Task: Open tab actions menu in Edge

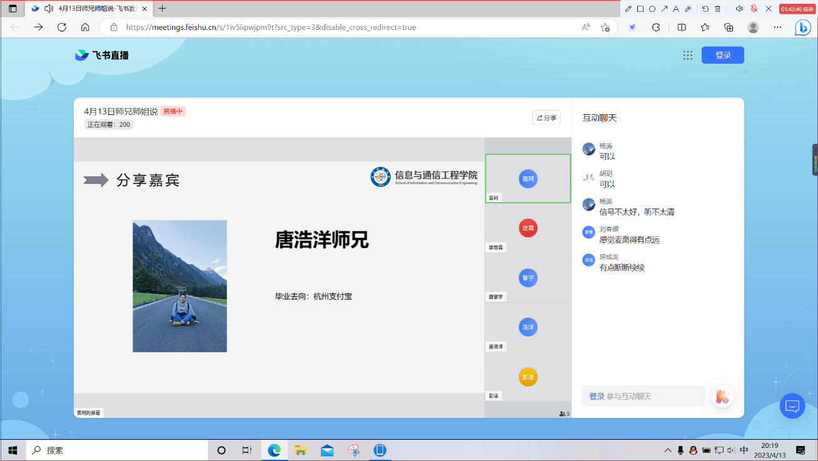Action: pyautogui.click(x=13, y=9)
